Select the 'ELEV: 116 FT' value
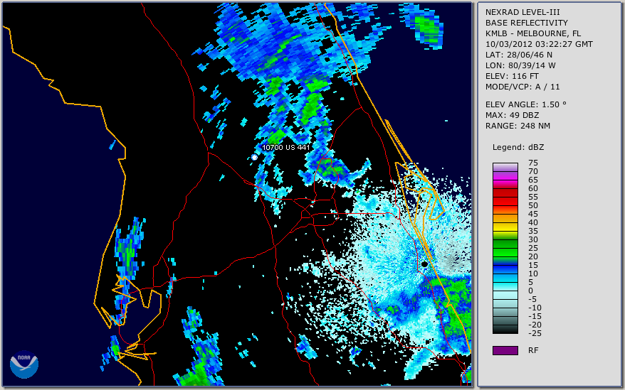 pos(512,76)
